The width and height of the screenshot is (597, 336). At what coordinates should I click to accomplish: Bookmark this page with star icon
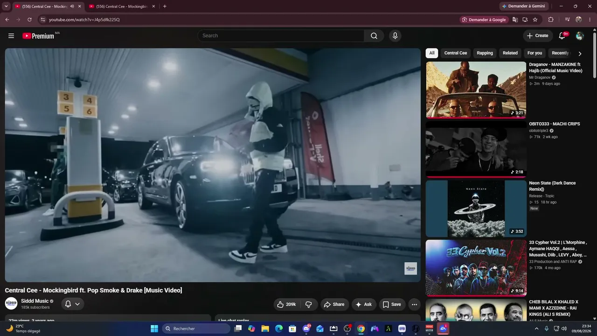coord(535,20)
